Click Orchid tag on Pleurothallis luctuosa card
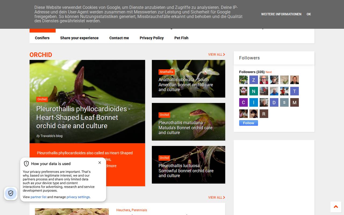The height and width of the screenshot is (215, 344). click(x=164, y=158)
